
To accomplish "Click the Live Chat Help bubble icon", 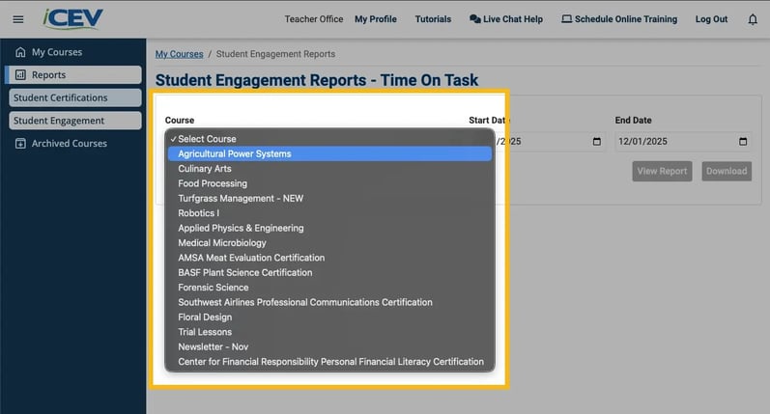I will [475, 19].
